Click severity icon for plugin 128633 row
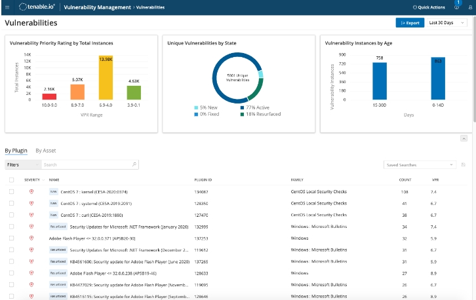476x300 pixels. (31, 273)
